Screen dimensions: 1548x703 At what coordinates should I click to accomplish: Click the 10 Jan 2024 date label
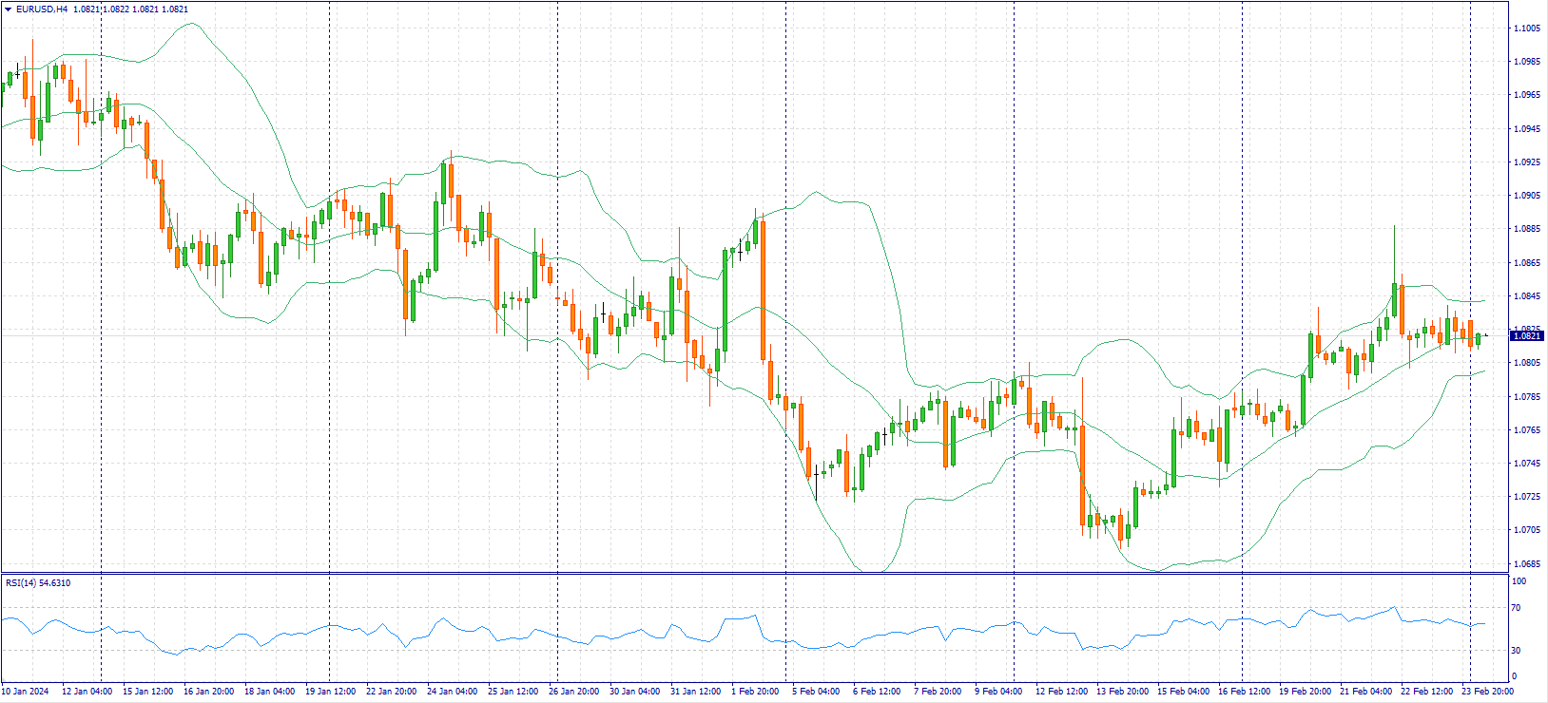point(26,692)
